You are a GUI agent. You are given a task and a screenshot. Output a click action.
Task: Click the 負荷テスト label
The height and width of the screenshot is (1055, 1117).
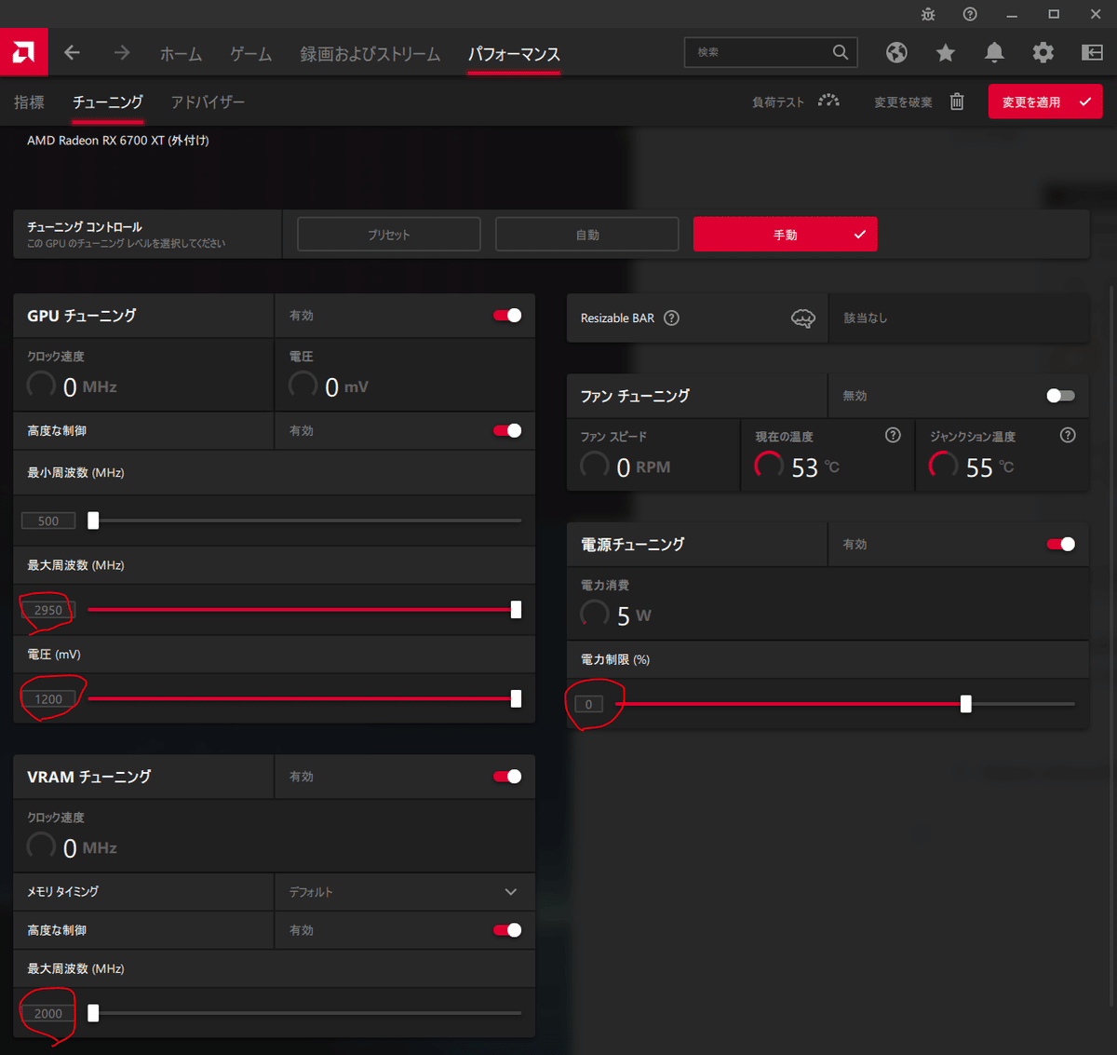pyautogui.click(x=778, y=102)
